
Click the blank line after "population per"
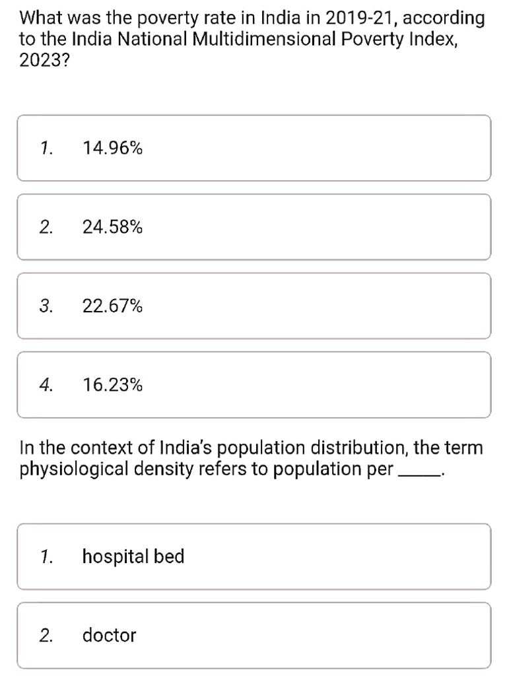[419, 473]
